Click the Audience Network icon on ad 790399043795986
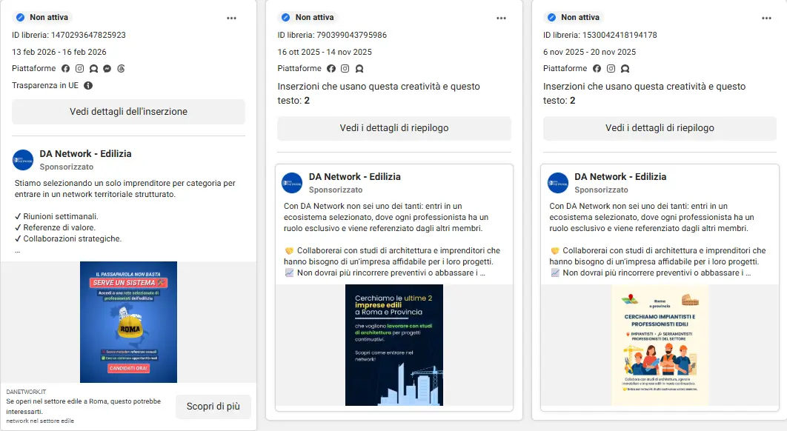Image resolution: width=787 pixels, height=431 pixels. tap(359, 69)
